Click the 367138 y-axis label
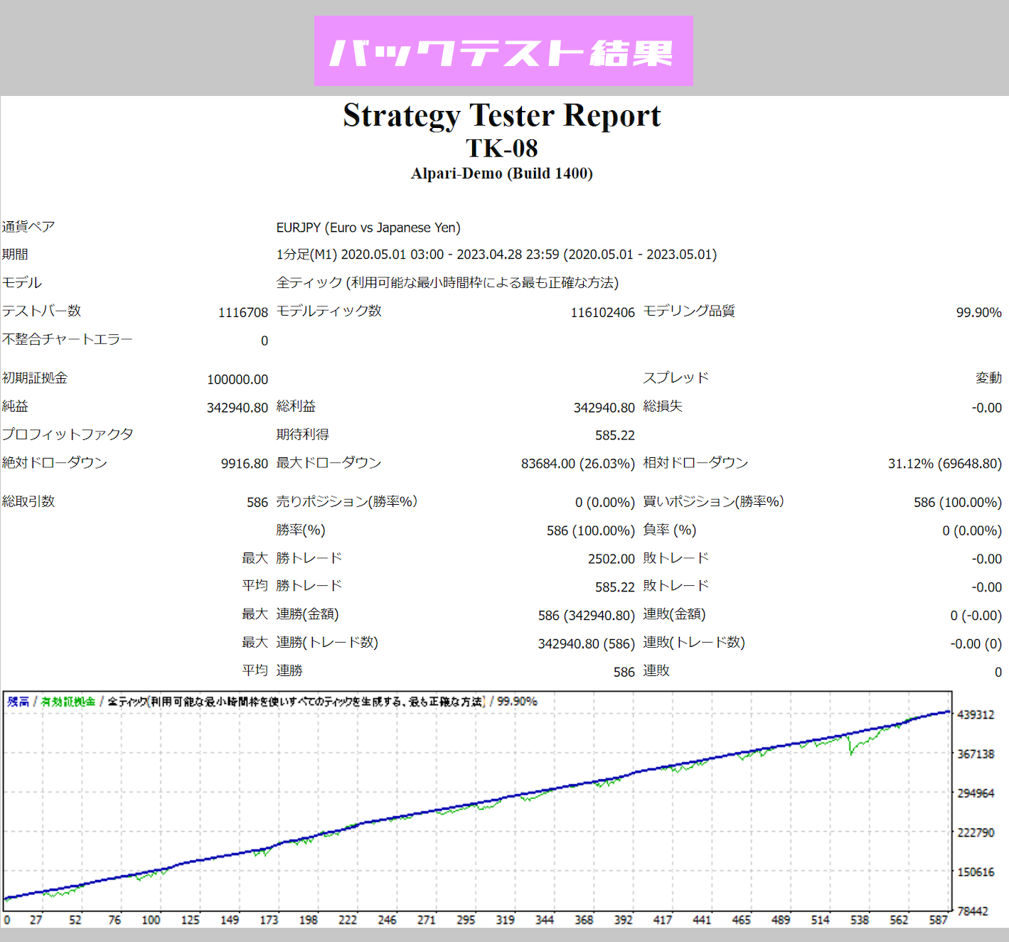 (x=976, y=754)
